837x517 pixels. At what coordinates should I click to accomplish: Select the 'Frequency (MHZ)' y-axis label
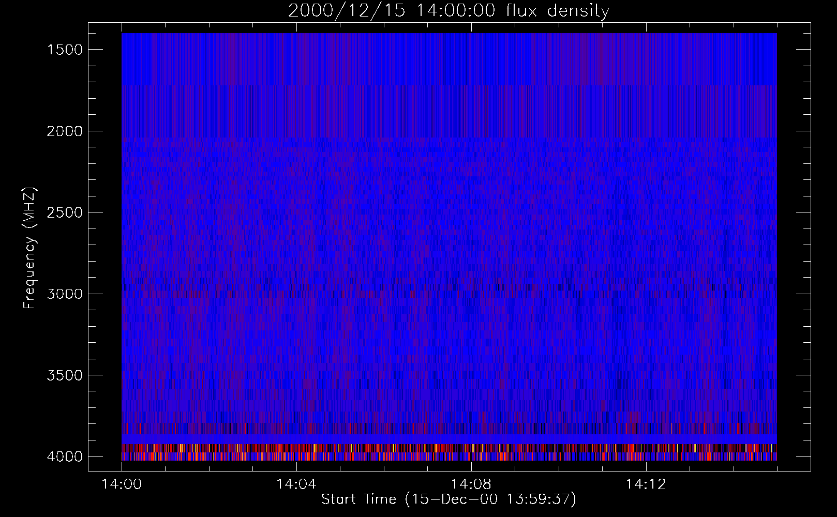[30, 248]
